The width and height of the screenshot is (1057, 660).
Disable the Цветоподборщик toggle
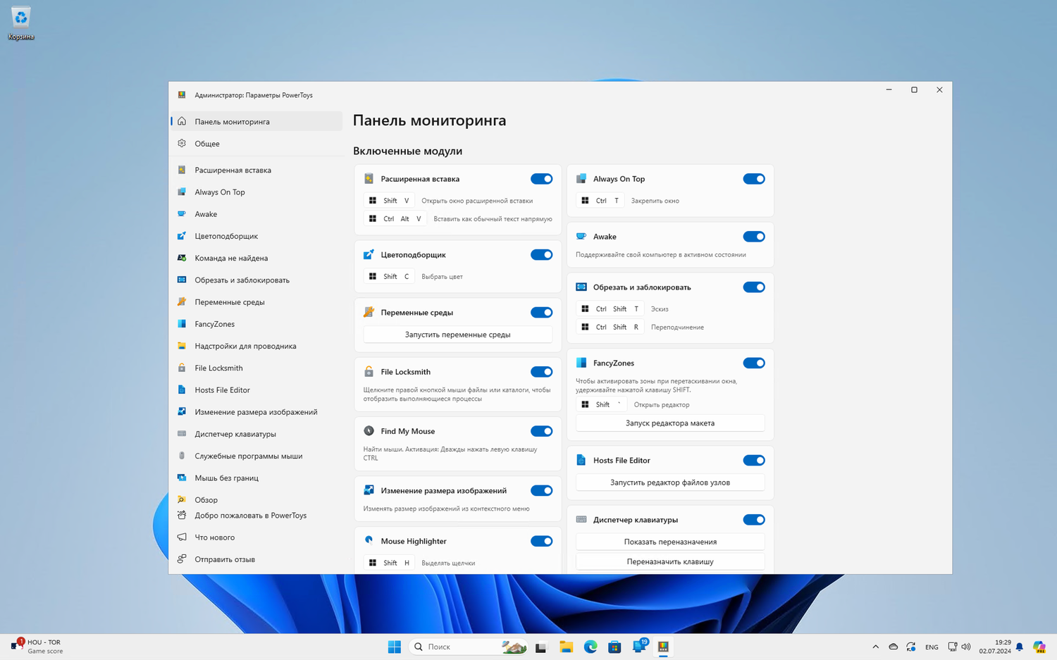541,255
